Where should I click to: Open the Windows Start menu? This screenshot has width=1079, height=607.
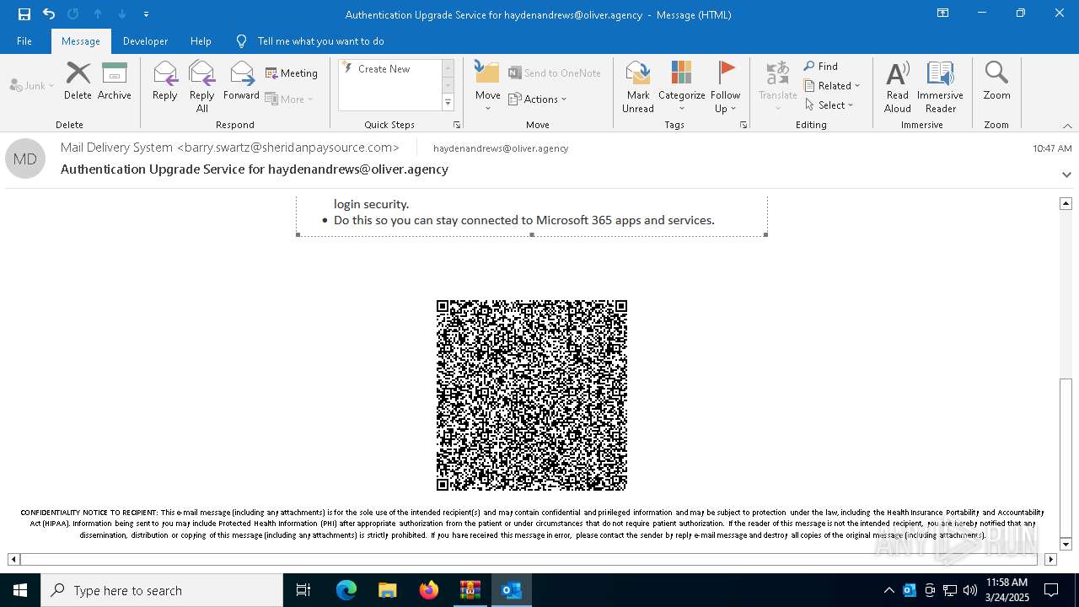tap(20, 590)
